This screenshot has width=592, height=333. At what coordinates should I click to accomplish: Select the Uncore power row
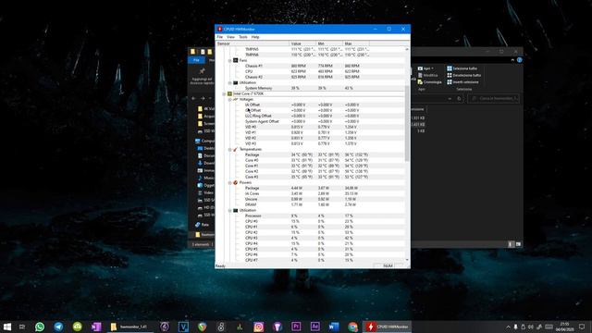click(310, 200)
